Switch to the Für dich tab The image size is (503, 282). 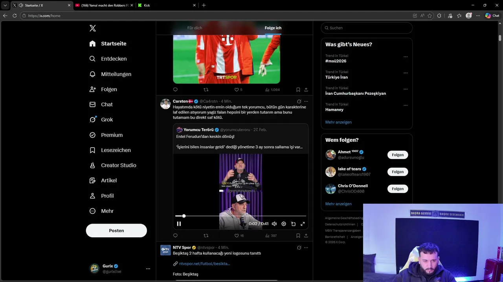pyautogui.click(x=195, y=28)
